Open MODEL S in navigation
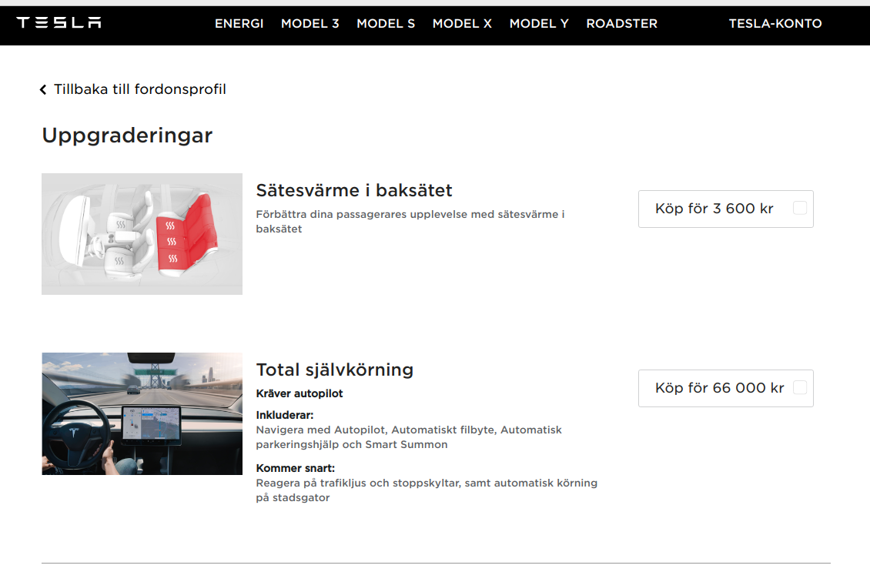Screen dimensions: 870x572 click(x=386, y=23)
